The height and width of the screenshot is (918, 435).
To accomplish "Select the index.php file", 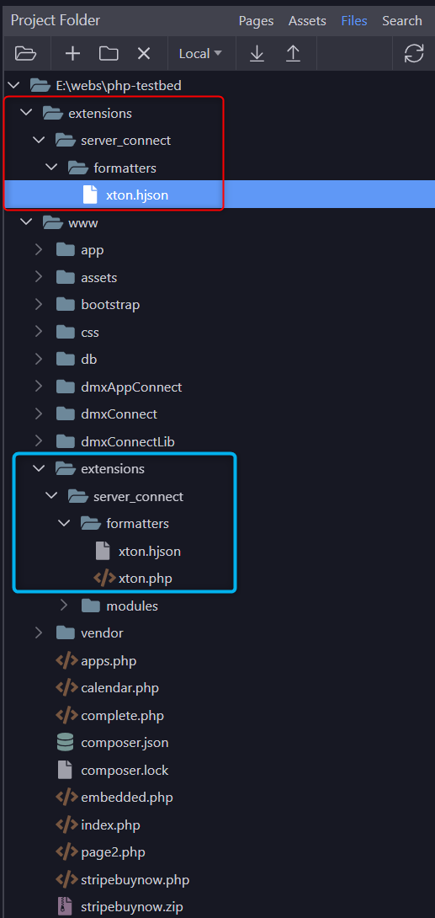I will [110, 825].
